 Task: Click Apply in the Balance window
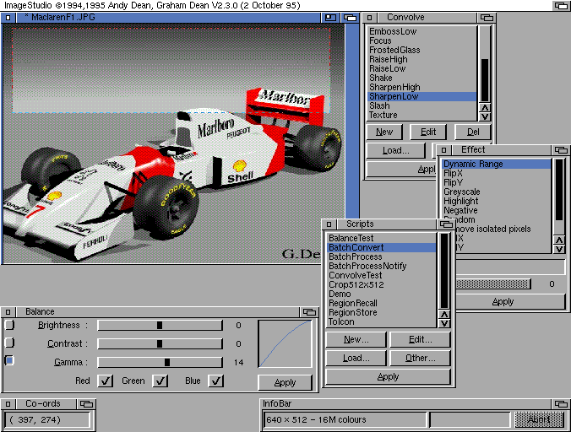click(285, 382)
